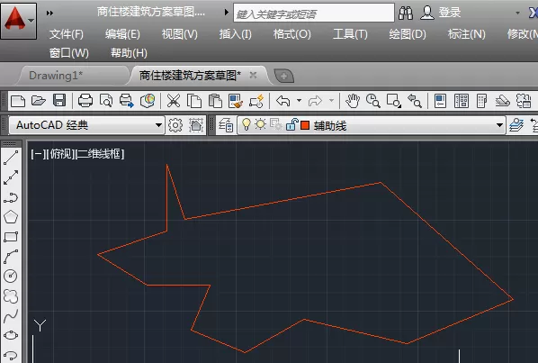538x363 pixels.
Task: Select the Construction Line tool
Action: (x=11, y=177)
